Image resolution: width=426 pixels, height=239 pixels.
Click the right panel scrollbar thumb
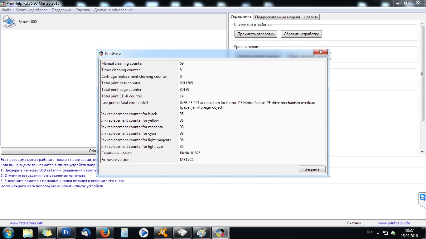coord(423,73)
